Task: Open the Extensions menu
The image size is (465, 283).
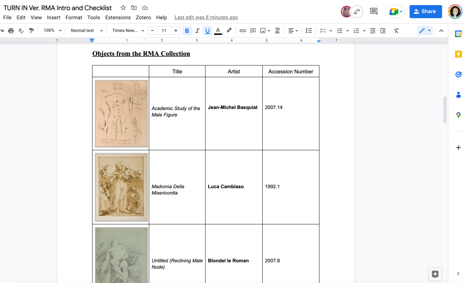Action: [118, 17]
